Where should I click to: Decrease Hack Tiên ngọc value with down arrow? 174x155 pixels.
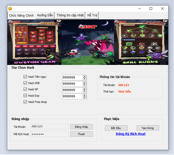tap(85, 79)
